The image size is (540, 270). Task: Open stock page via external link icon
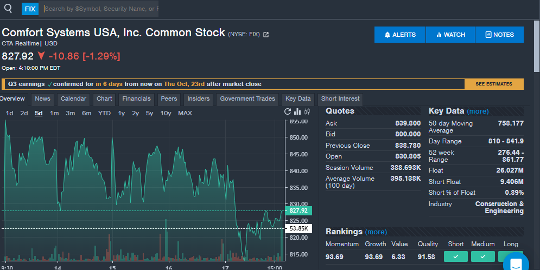click(266, 35)
